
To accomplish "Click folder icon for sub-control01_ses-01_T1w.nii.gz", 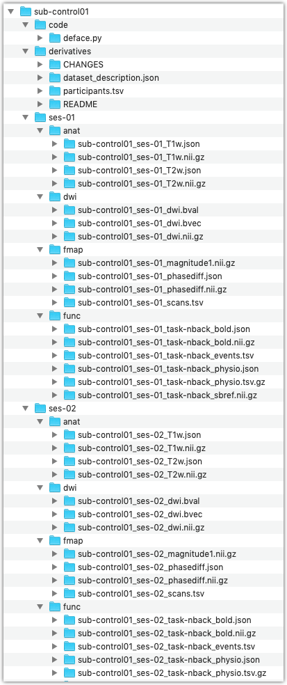I will [x=69, y=157].
